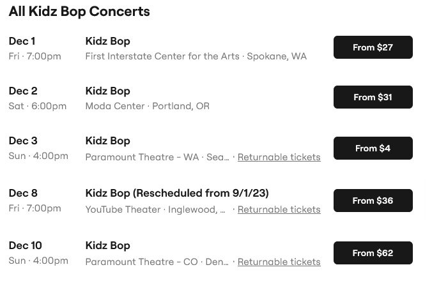Screen dimensions: 432x281
Task: Click the From $27 ticket button
Action: coord(373,47)
